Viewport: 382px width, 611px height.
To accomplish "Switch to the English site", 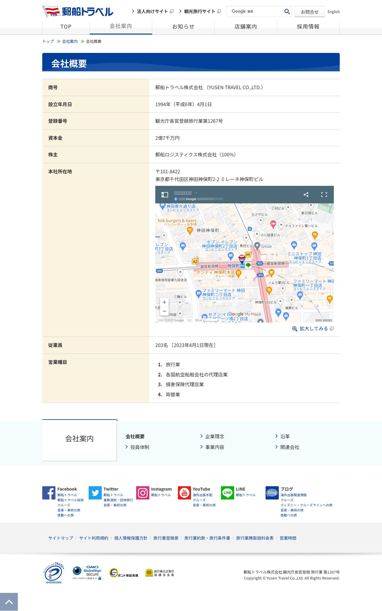I will 334,12.
